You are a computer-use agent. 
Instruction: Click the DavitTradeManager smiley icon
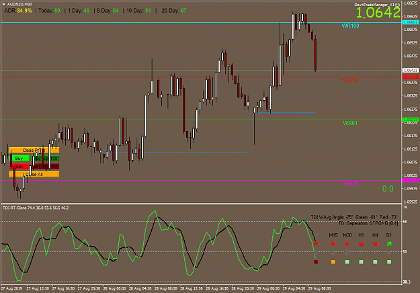[398, 5]
